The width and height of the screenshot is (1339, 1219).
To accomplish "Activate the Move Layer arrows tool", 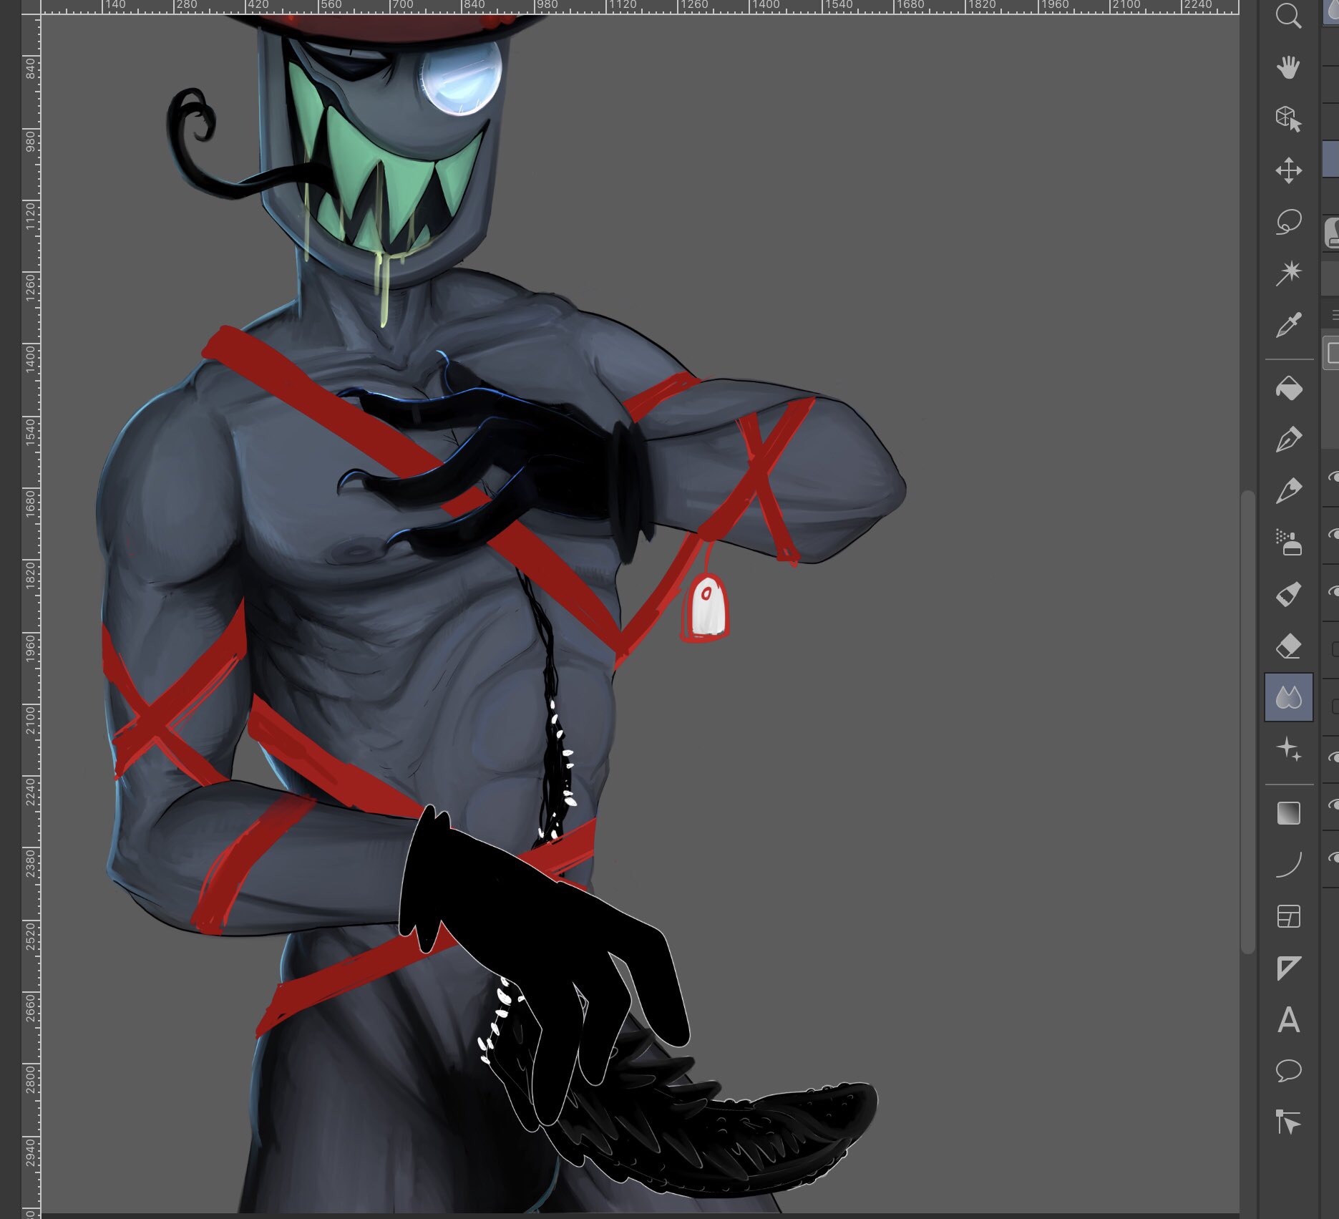I will tap(1288, 171).
